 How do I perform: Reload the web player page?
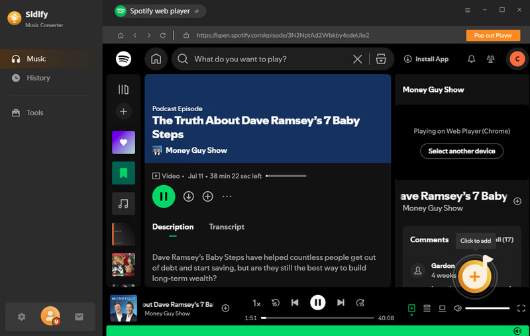tap(162, 36)
